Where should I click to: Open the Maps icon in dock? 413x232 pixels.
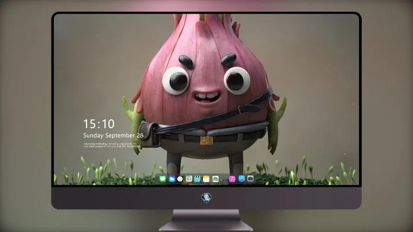pos(189,179)
